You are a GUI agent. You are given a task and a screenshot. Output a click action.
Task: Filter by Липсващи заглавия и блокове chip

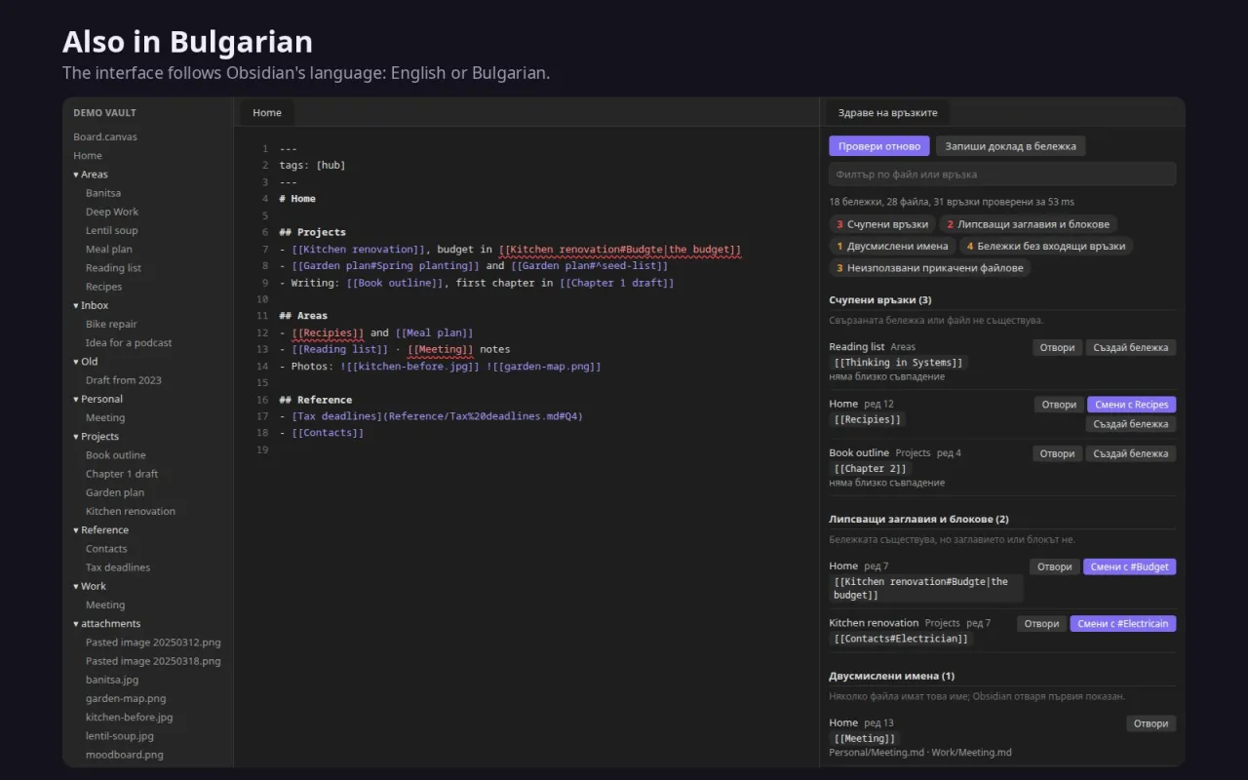(x=1028, y=224)
